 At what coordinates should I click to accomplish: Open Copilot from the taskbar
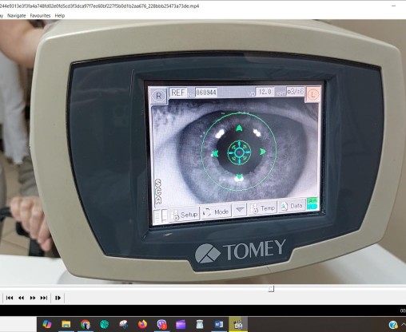coord(47,324)
